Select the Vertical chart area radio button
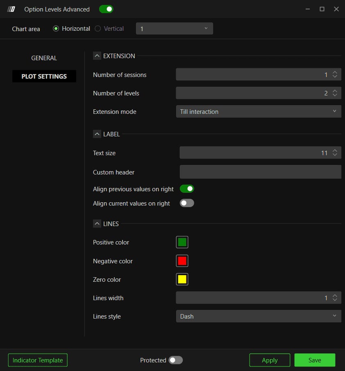Viewport: 345px width, 371px height. 98,29
